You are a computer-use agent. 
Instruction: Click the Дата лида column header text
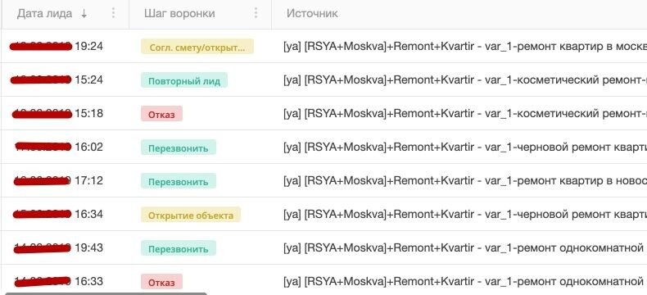pyautogui.click(x=44, y=13)
